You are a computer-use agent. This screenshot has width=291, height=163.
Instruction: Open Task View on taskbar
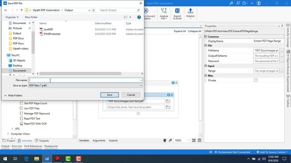[x=15, y=159]
